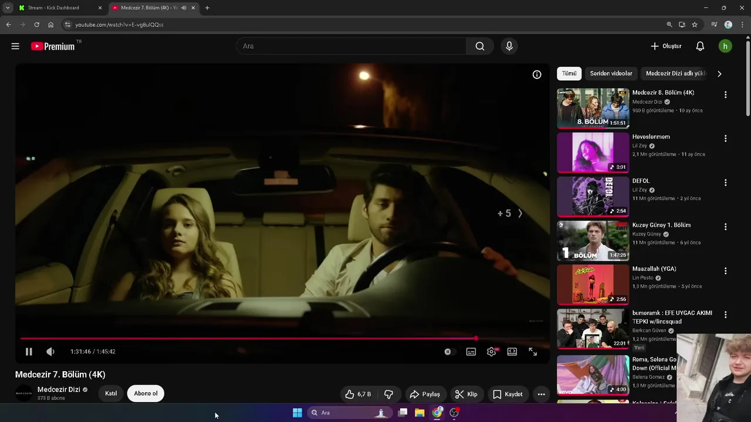Open the Windows Start menu
Viewport: 751px width, 422px height.
pyautogui.click(x=297, y=413)
